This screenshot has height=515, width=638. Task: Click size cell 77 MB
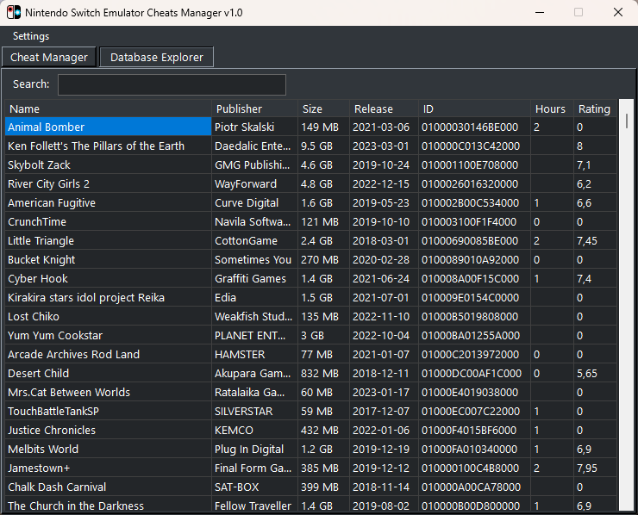323,355
